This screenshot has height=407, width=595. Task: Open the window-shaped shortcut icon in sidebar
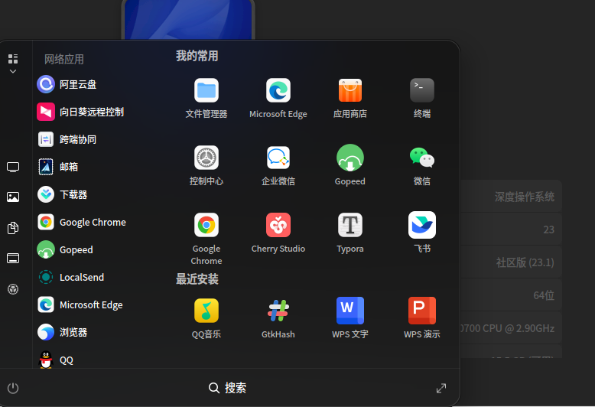[13, 259]
